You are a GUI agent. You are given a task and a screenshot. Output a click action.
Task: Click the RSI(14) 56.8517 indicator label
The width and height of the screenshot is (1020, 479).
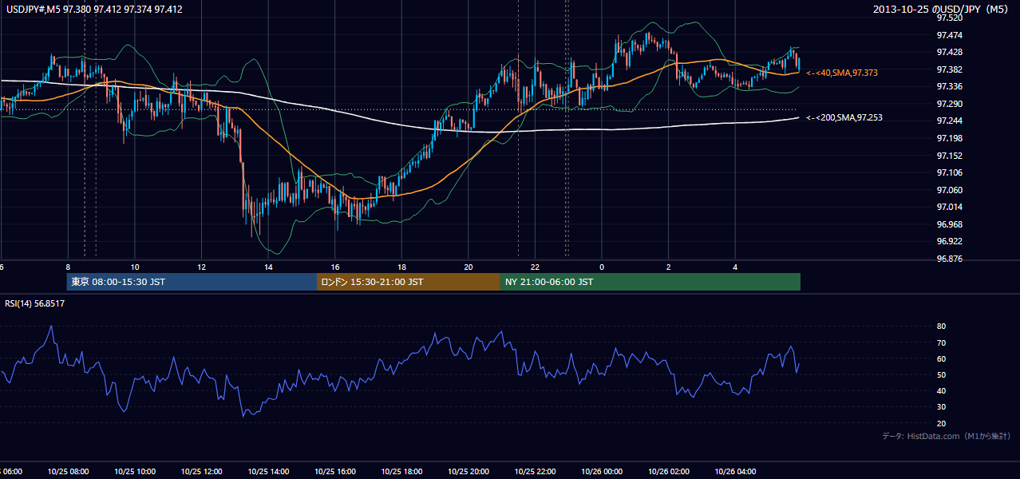[x=35, y=303]
